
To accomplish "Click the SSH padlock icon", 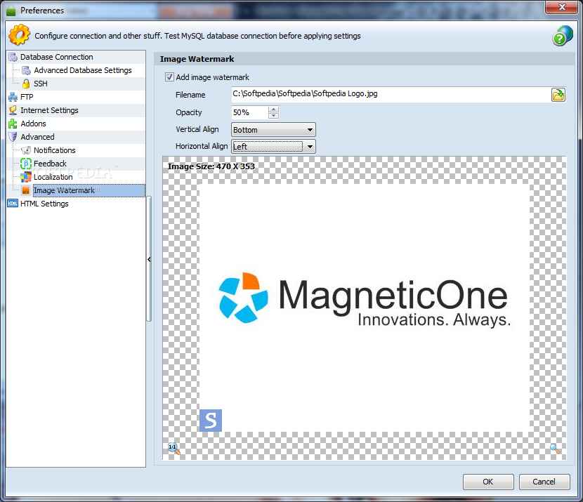I will coord(26,84).
